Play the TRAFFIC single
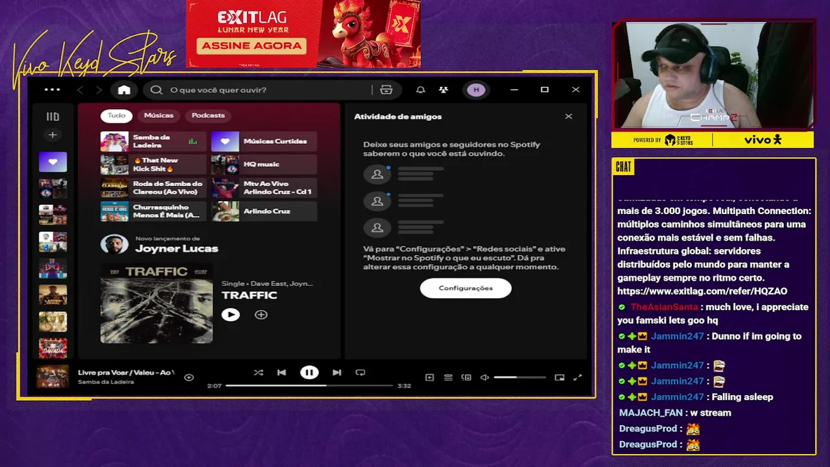Viewport: 830px width, 467px height. pyautogui.click(x=230, y=315)
